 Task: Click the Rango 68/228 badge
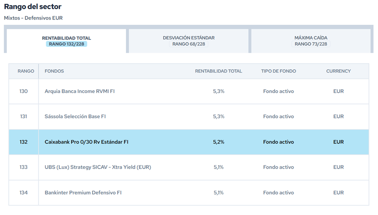point(189,44)
